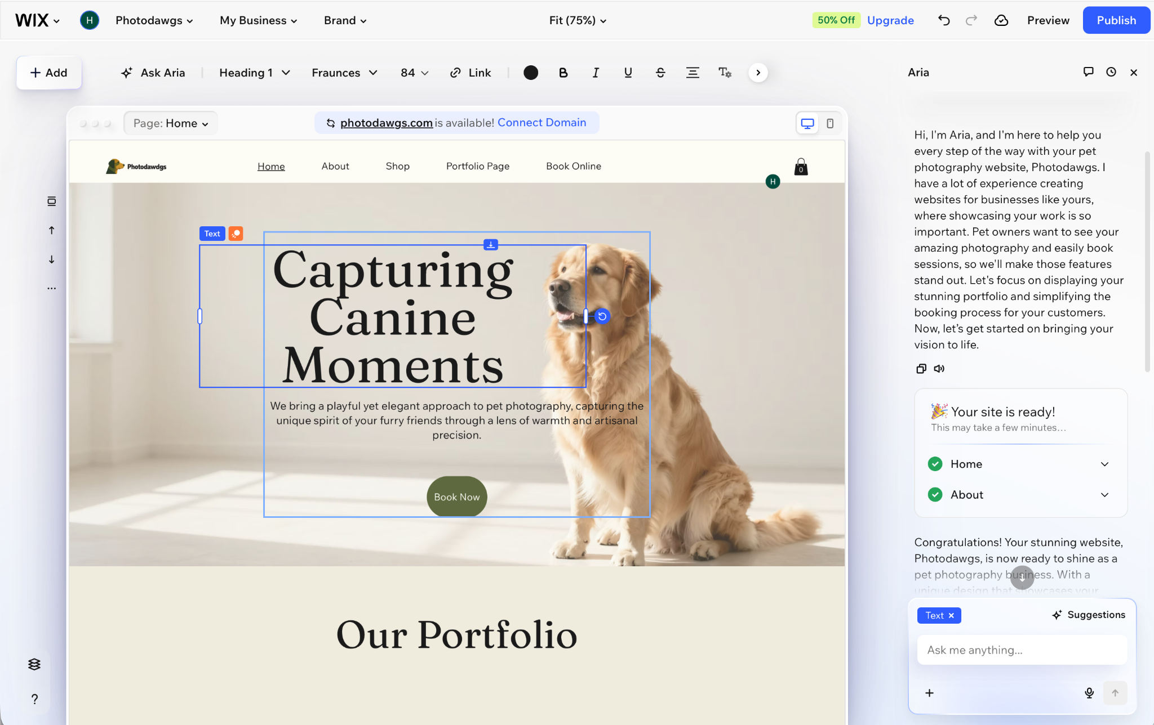Select the Book Online nav item
The height and width of the screenshot is (725, 1154).
[574, 166]
